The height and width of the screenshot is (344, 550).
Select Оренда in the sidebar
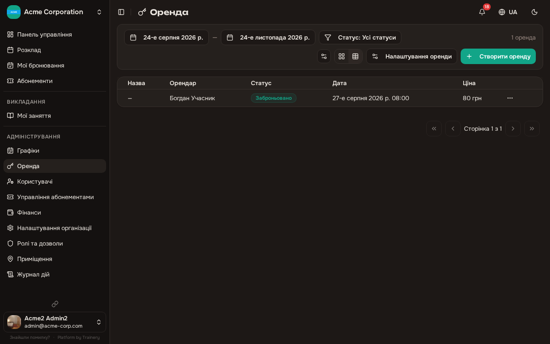pos(55,166)
